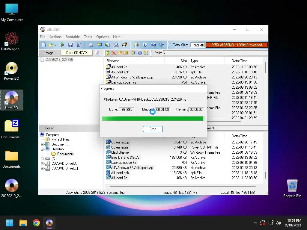This screenshot has width=307, height=230.
Task: Click the Open file folder toolbar icon
Action: click(50, 45)
